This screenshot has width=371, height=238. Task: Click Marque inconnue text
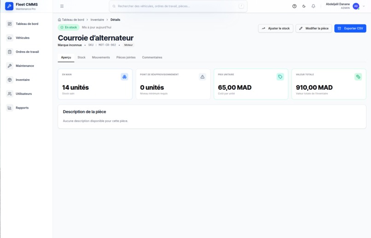click(x=70, y=45)
